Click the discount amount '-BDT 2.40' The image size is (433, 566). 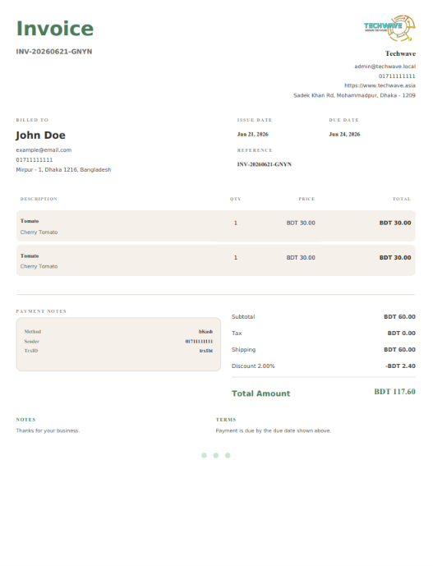coord(400,366)
